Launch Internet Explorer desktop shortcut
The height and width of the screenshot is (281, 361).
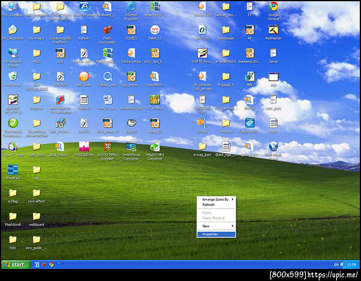pos(131,11)
